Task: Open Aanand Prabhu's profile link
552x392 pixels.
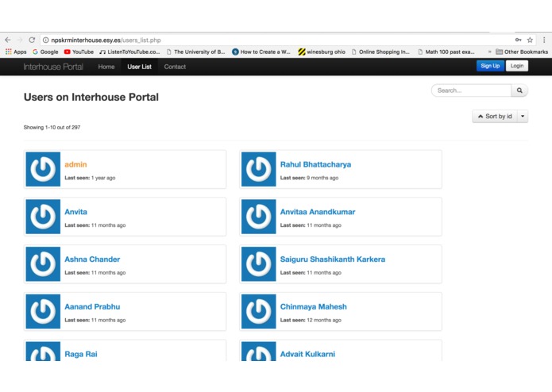Action: click(92, 307)
